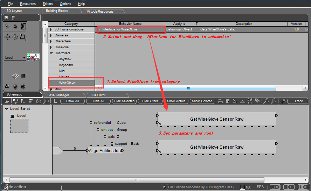311x191 pixels.
Task: Collapse the Level Script tree
Action: 7,109
